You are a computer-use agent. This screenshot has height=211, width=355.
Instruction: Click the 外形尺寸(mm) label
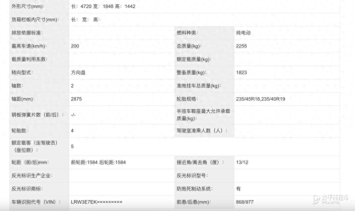pos(28,6)
